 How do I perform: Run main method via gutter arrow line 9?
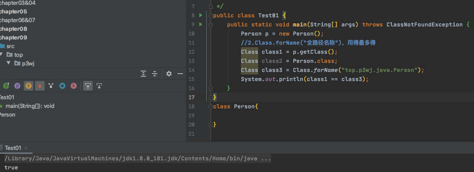[201, 24]
